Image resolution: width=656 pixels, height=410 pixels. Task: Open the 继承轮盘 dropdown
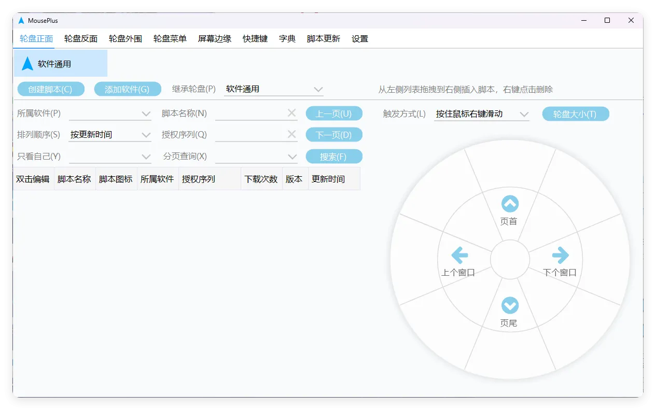(318, 89)
